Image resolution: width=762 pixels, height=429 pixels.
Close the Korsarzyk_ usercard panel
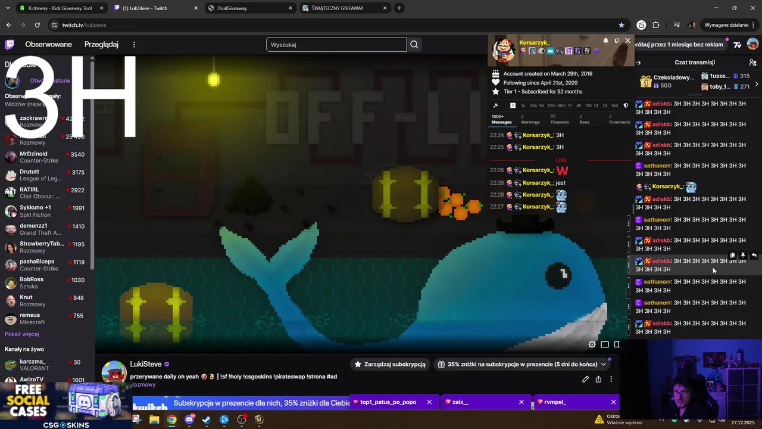(x=627, y=41)
